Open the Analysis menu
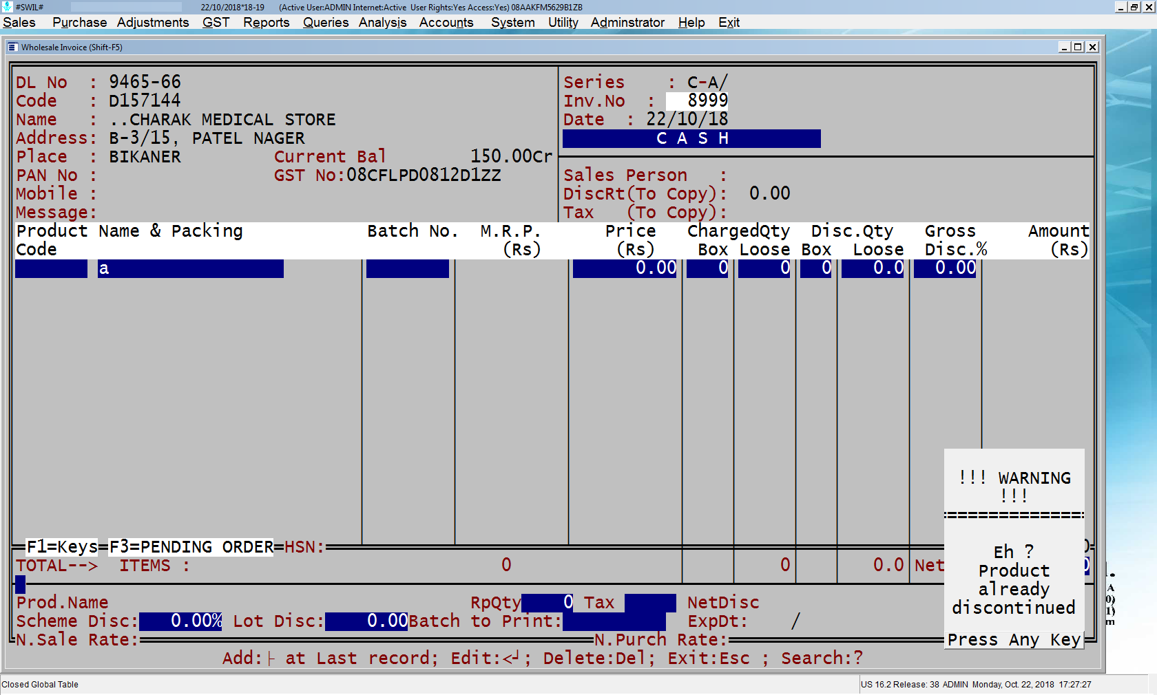This screenshot has width=1157, height=695. (382, 23)
